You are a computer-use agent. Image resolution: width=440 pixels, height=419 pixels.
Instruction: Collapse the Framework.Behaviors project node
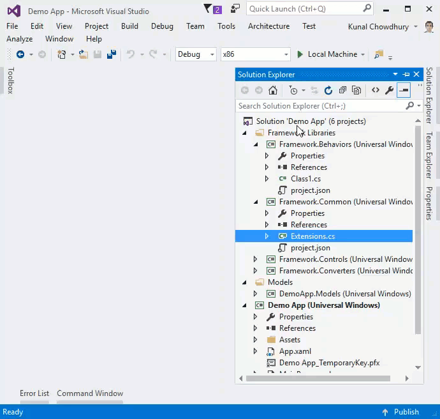click(x=256, y=144)
